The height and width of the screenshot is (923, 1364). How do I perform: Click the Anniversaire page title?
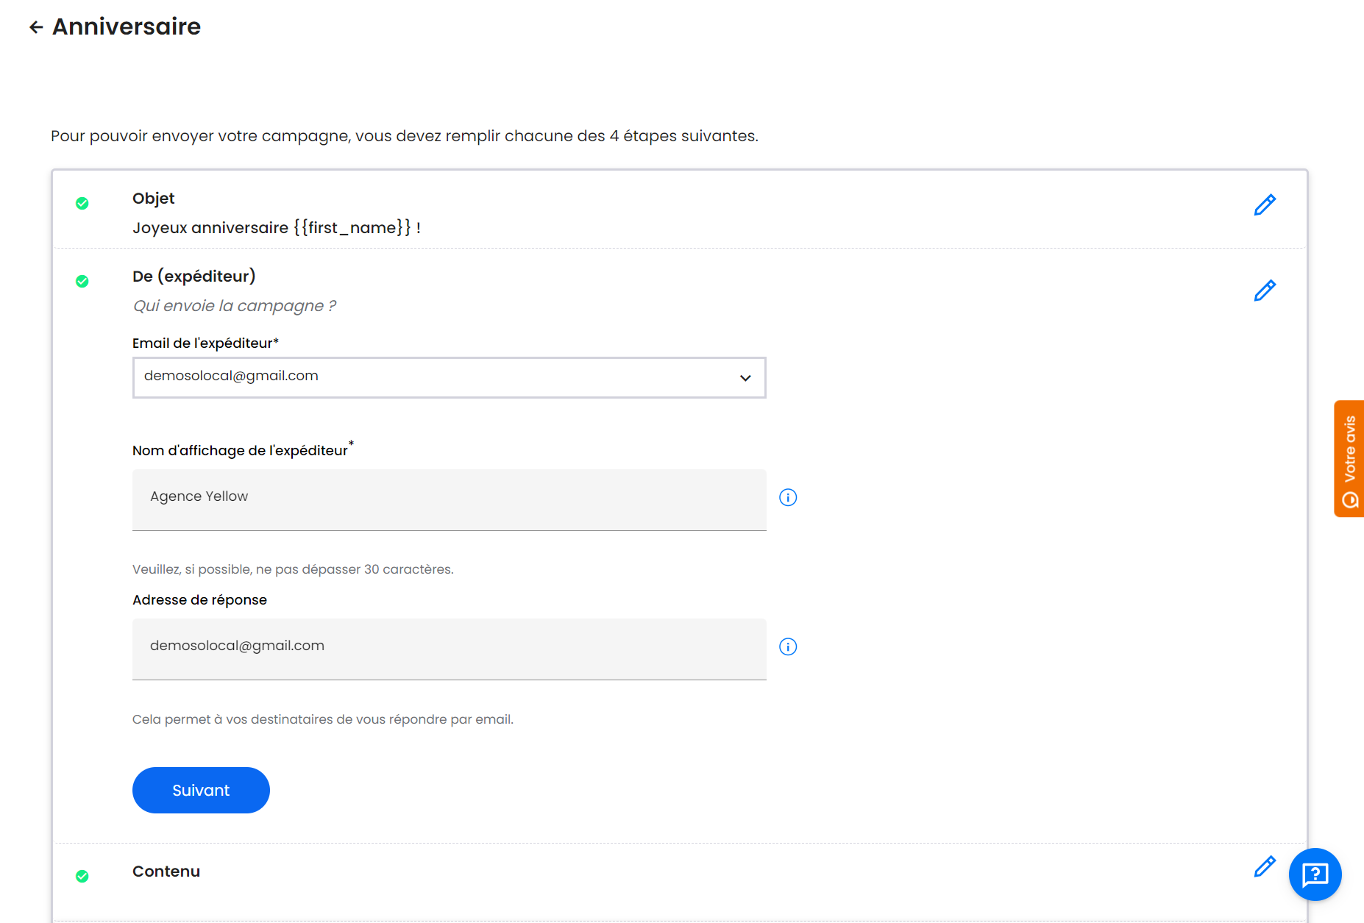click(x=127, y=26)
